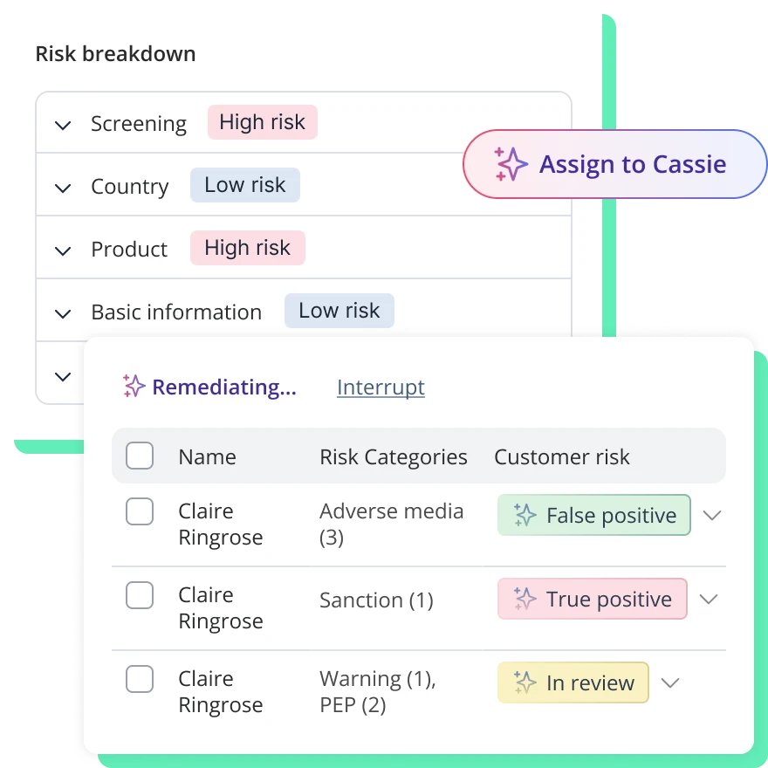
Task: Tick the Warning and PEP row checkbox
Action: [140, 679]
